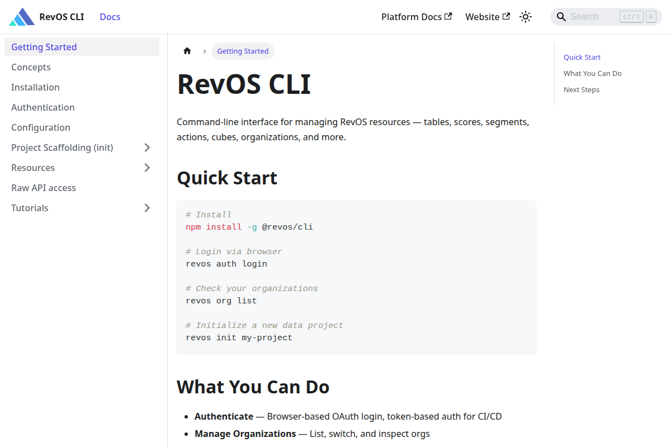Click the K keyboard shortcut badge
Image resolution: width=671 pixels, height=447 pixels.
[x=651, y=17]
